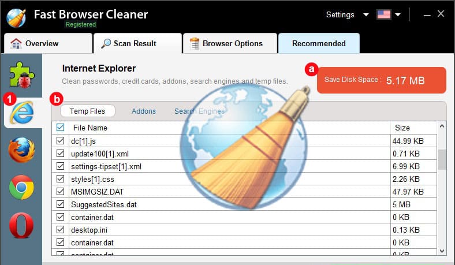Open the Overview tab
455x265 pixels.
(x=48, y=43)
